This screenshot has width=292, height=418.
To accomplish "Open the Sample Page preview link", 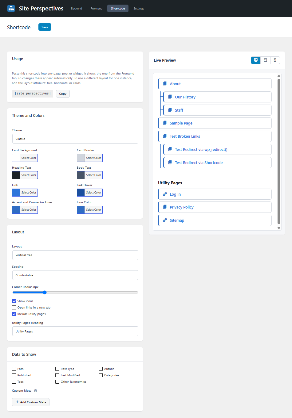I will tap(181, 123).
